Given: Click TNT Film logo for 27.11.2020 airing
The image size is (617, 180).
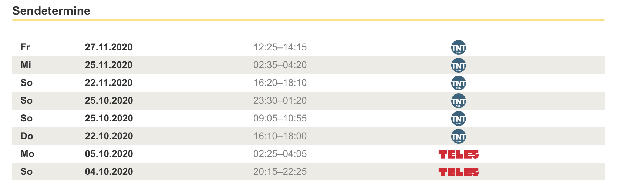Looking at the screenshot, I should (x=458, y=47).
